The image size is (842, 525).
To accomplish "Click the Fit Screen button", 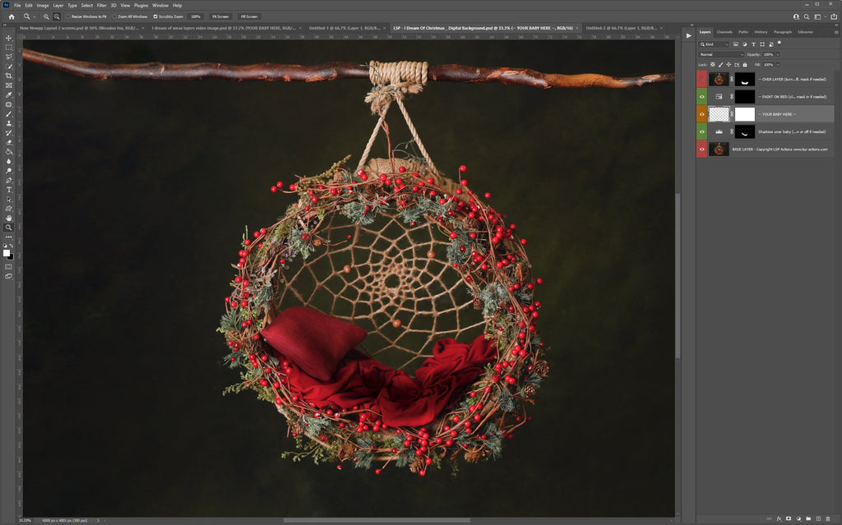I will coord(220,16).
